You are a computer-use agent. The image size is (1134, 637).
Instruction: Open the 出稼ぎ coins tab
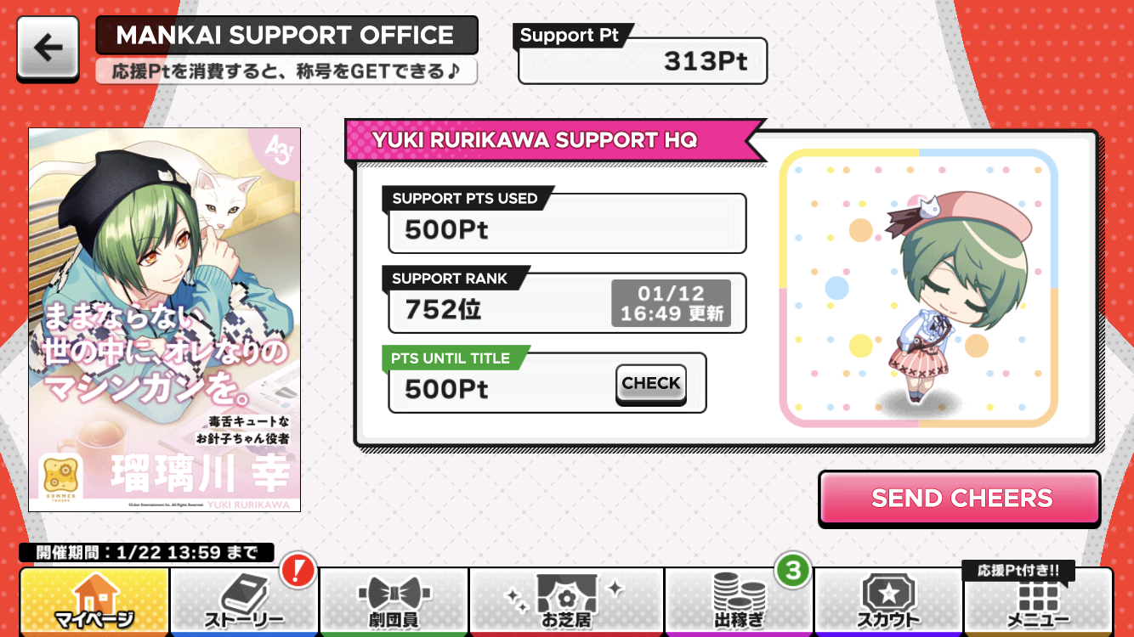click(739, 601)
